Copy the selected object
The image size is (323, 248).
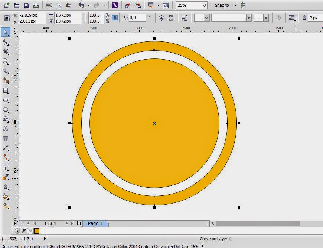59,5
